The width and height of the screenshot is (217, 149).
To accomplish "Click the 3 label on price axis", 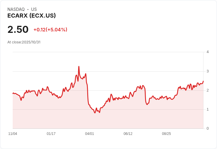I will coord(208,71).
